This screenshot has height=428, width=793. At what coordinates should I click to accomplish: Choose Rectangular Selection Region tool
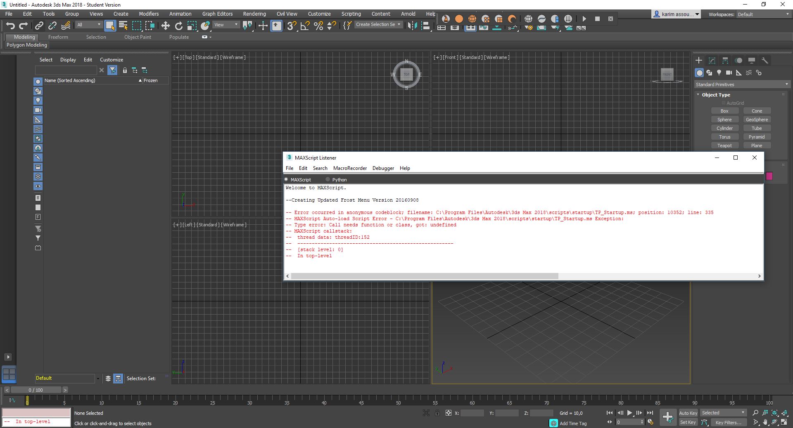pyautogui.click(x=137, y=26)
